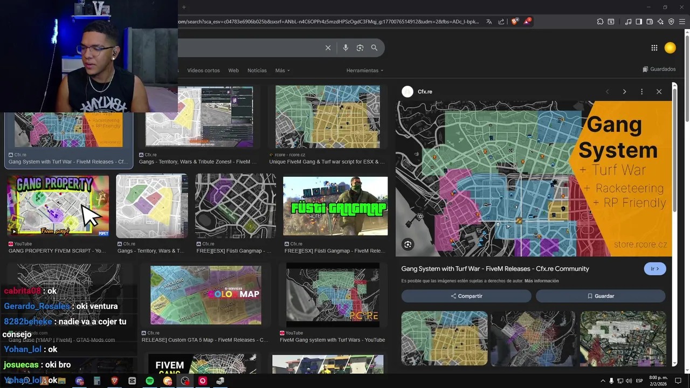Open the ESP language indicator
Screen dimensions: 690x388
point(640,381)
